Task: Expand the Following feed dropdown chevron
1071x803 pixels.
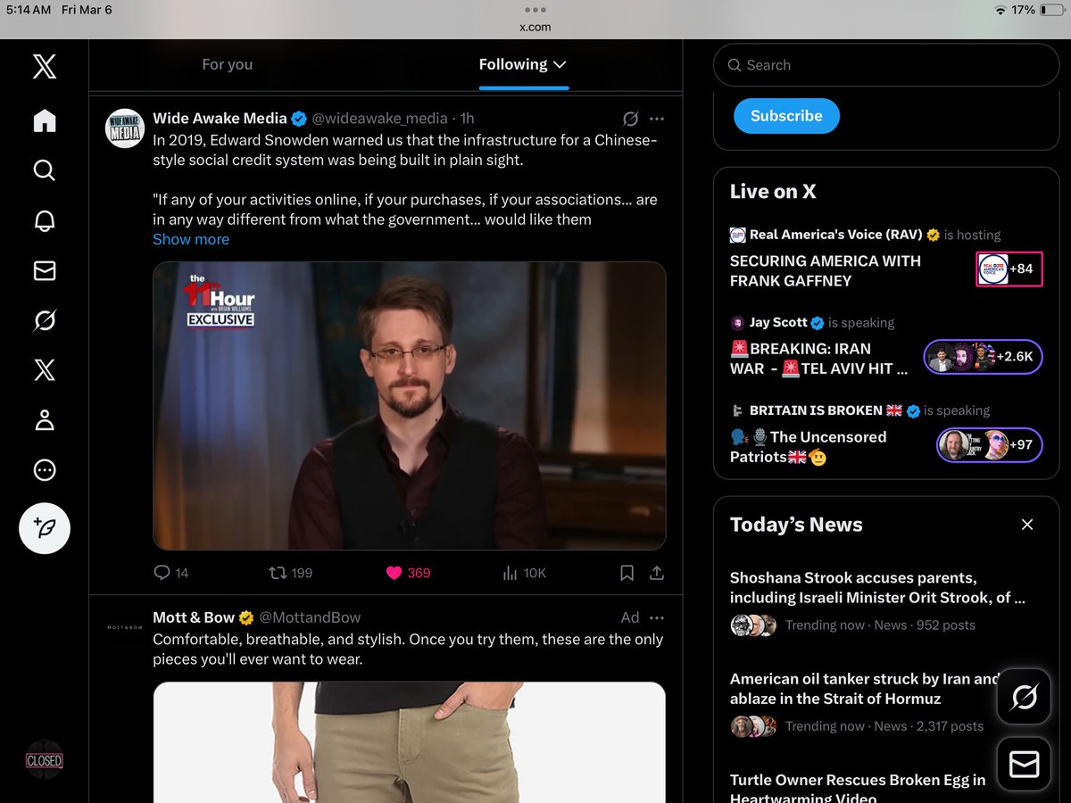Action: point(560,64)
